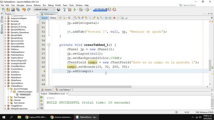Click the Debug Project icon
This screenshot has width=214, height=120.
pos(81,10)
